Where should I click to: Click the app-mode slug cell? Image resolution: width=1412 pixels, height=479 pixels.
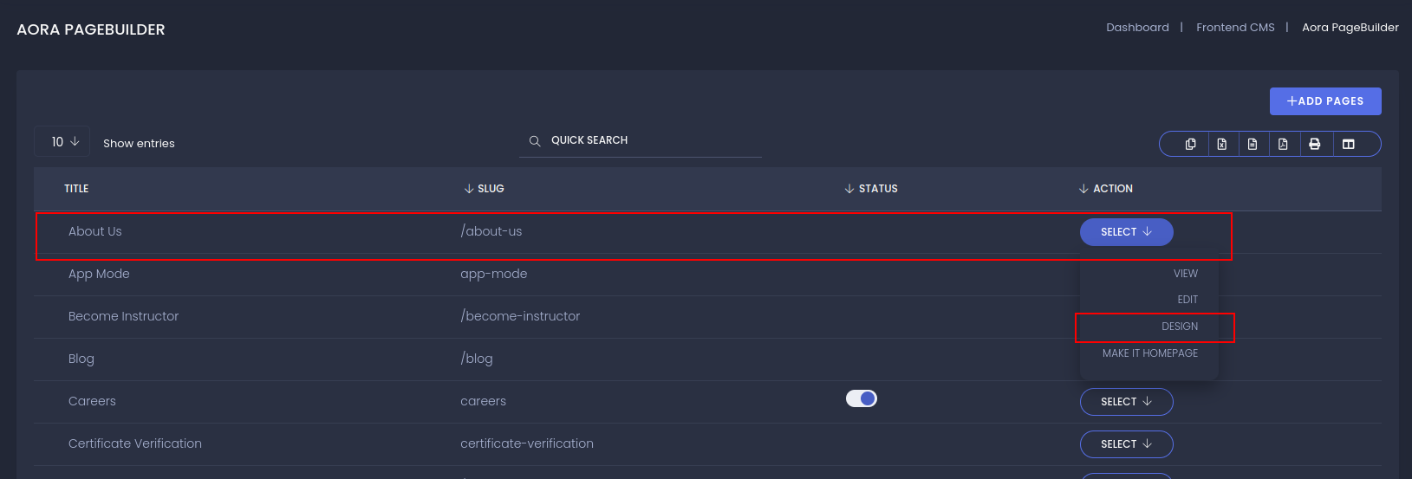coord(494,274)
